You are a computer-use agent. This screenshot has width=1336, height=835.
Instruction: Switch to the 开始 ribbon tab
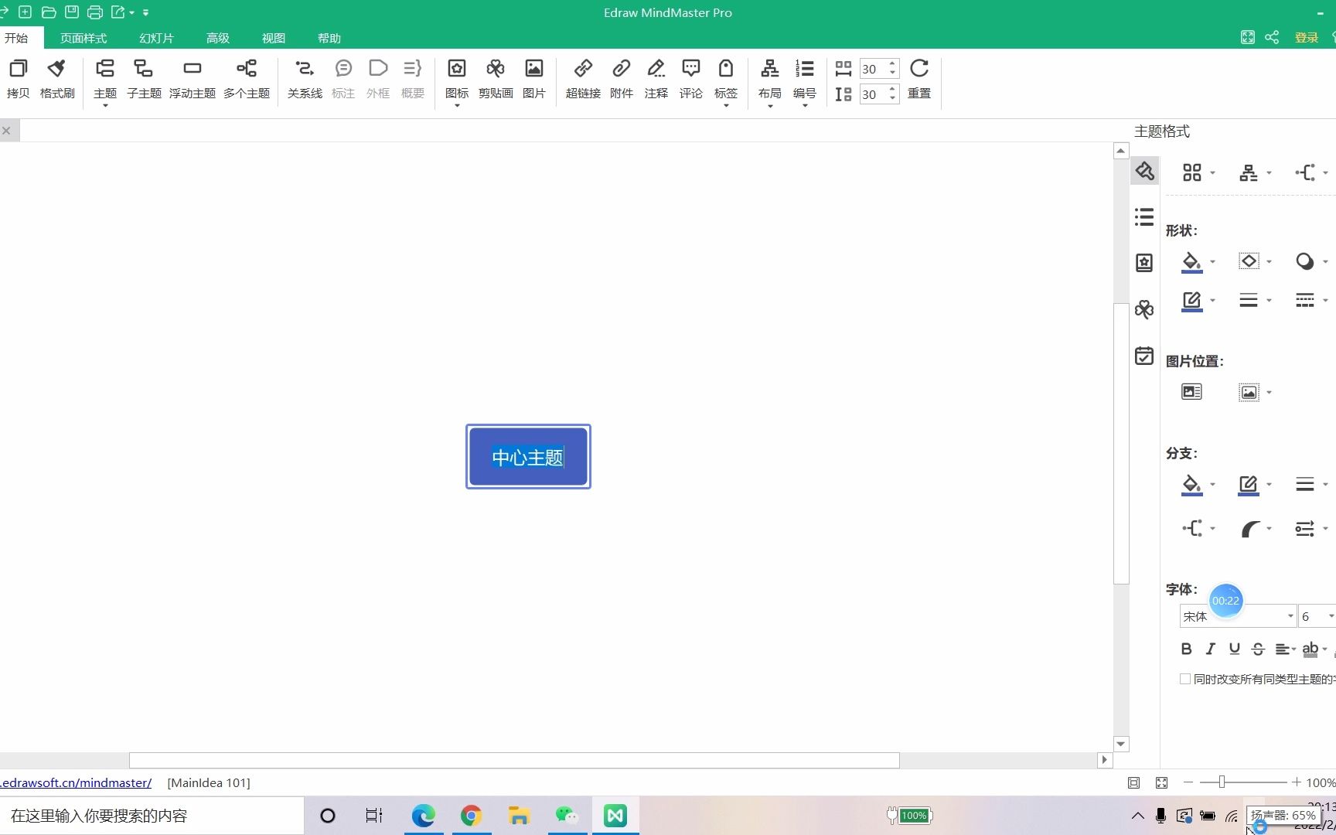tap(16, 38)
